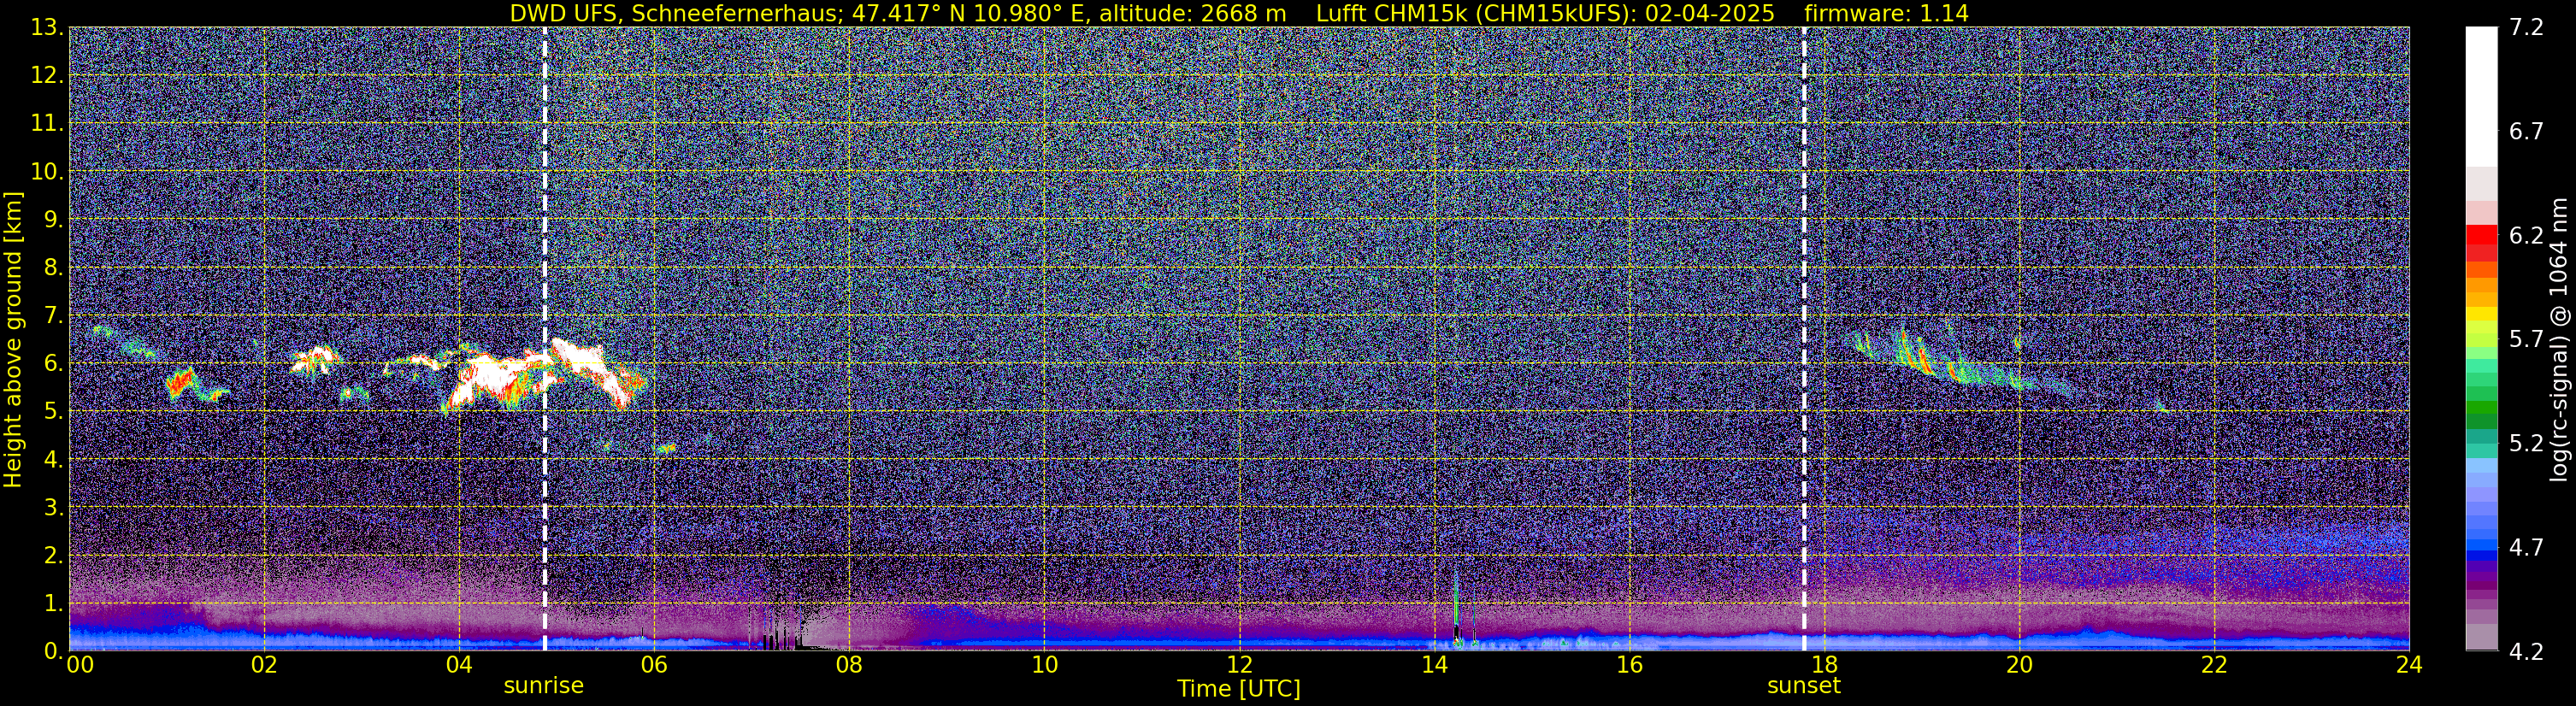Click colorbar value '6.2'
This screenshot has width=2576, height=706.
pyautogui.click(x=2526, y=236)
